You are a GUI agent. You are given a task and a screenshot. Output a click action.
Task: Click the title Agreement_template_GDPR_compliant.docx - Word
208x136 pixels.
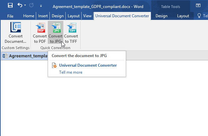pos(98,7)
